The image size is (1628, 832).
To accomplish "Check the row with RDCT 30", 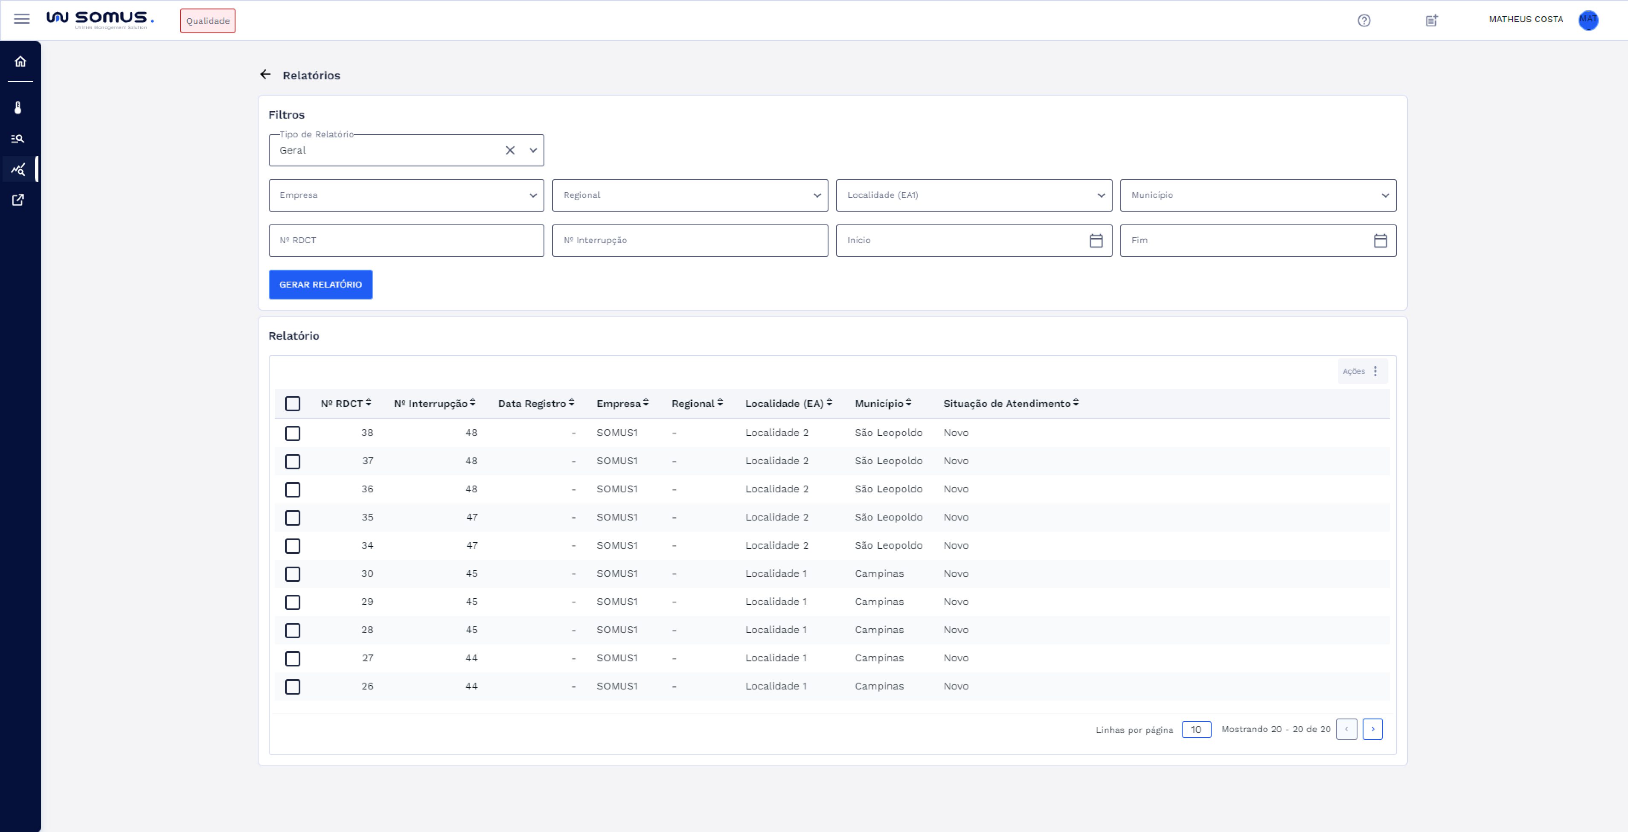I will pos(292,574).
